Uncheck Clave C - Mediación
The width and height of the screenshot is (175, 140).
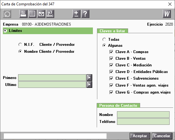111,65
